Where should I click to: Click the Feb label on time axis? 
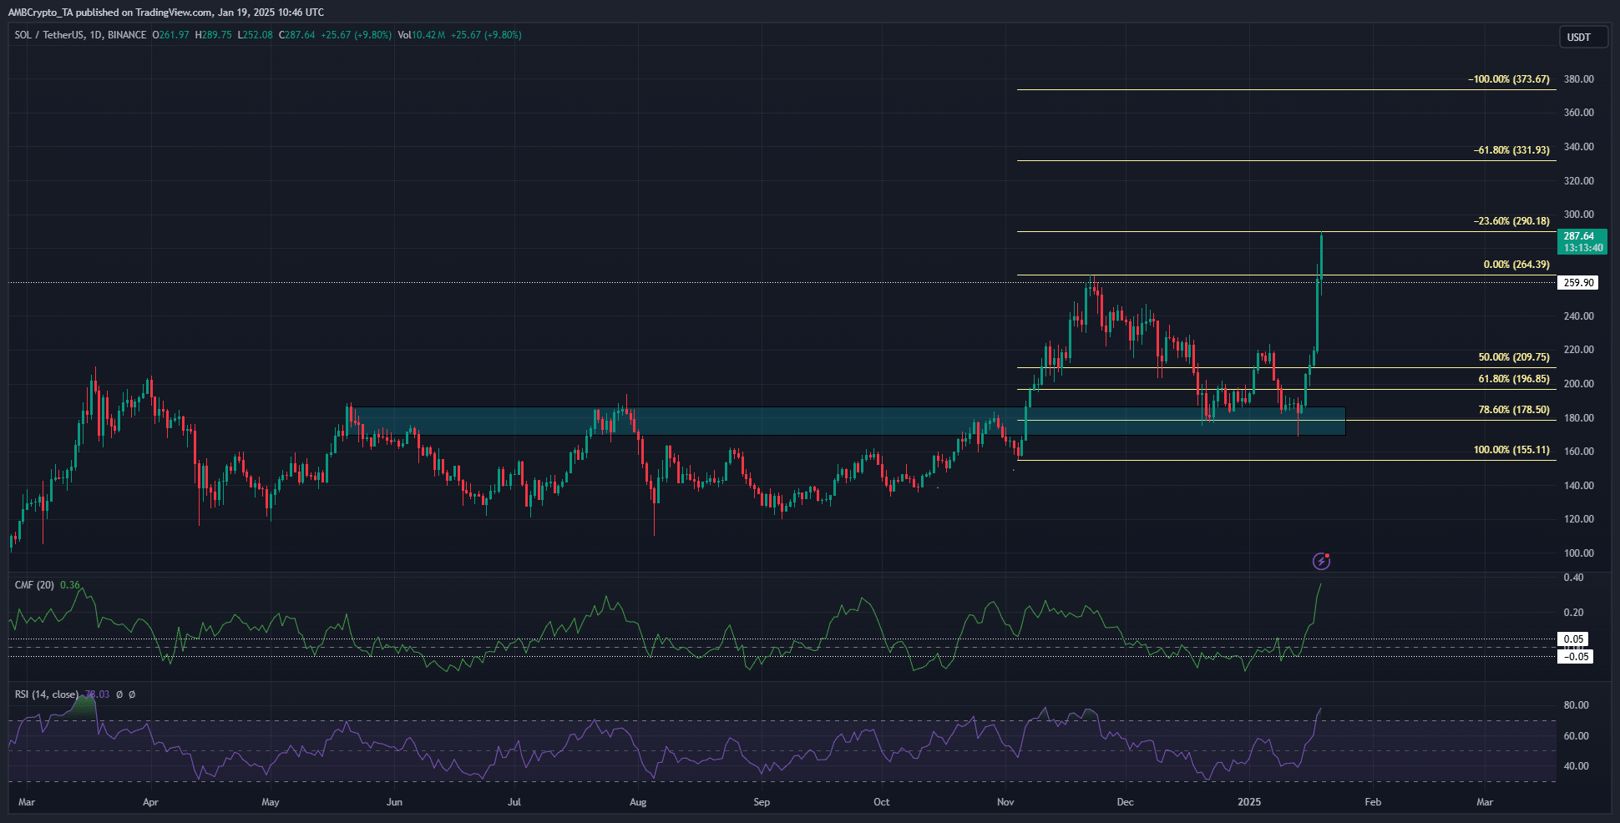point(1373,802)
